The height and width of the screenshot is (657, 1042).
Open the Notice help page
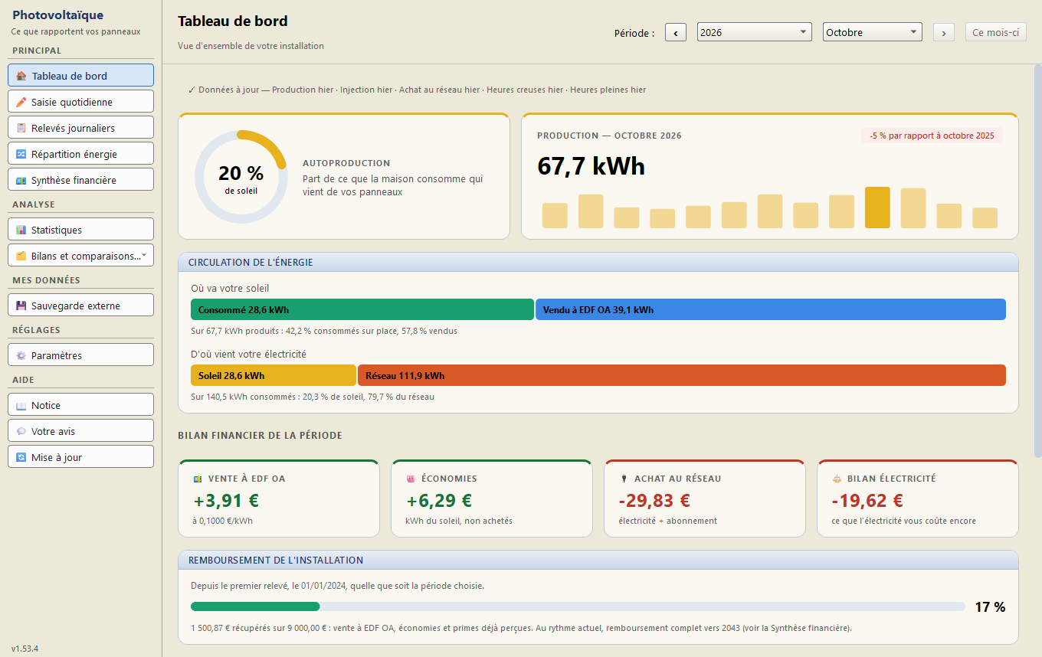(x=81, y=405)
